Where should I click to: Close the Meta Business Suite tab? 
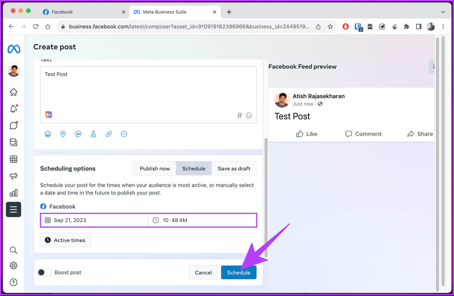click(x=215, y=12)
